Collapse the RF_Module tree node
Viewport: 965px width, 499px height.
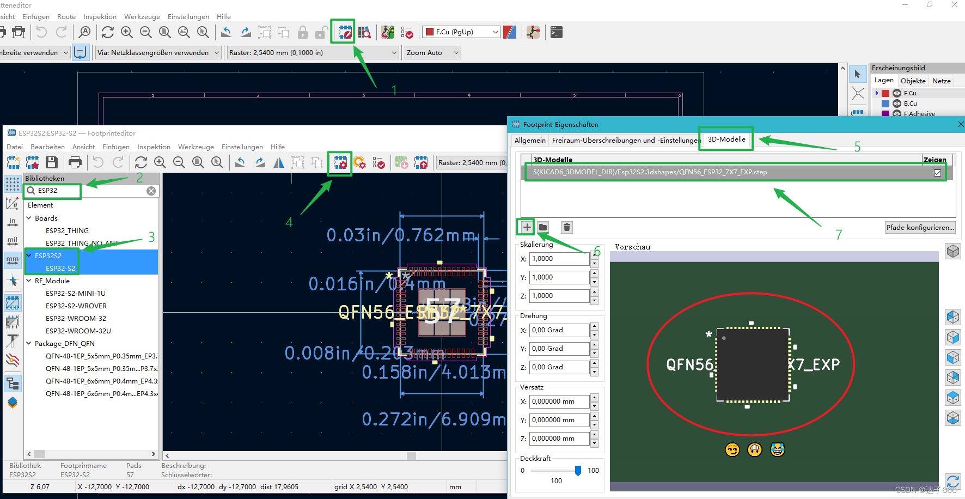29,281
